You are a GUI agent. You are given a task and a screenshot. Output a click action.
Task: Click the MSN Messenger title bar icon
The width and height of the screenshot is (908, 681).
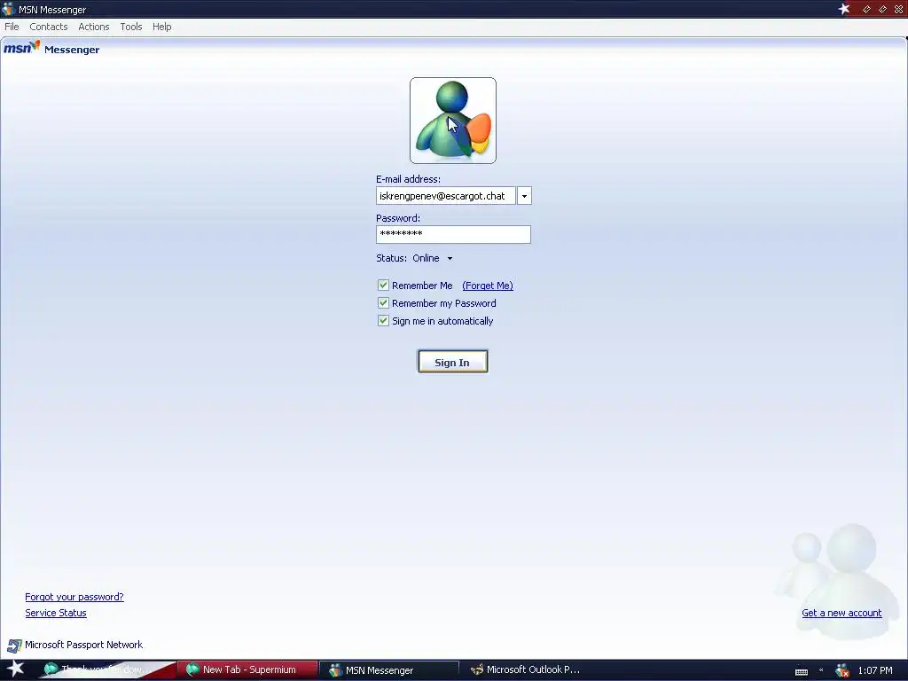tap(8, 9)
